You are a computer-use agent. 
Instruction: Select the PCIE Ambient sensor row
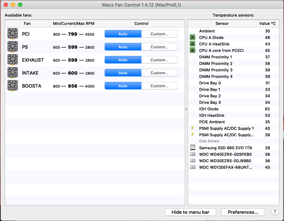233,122
